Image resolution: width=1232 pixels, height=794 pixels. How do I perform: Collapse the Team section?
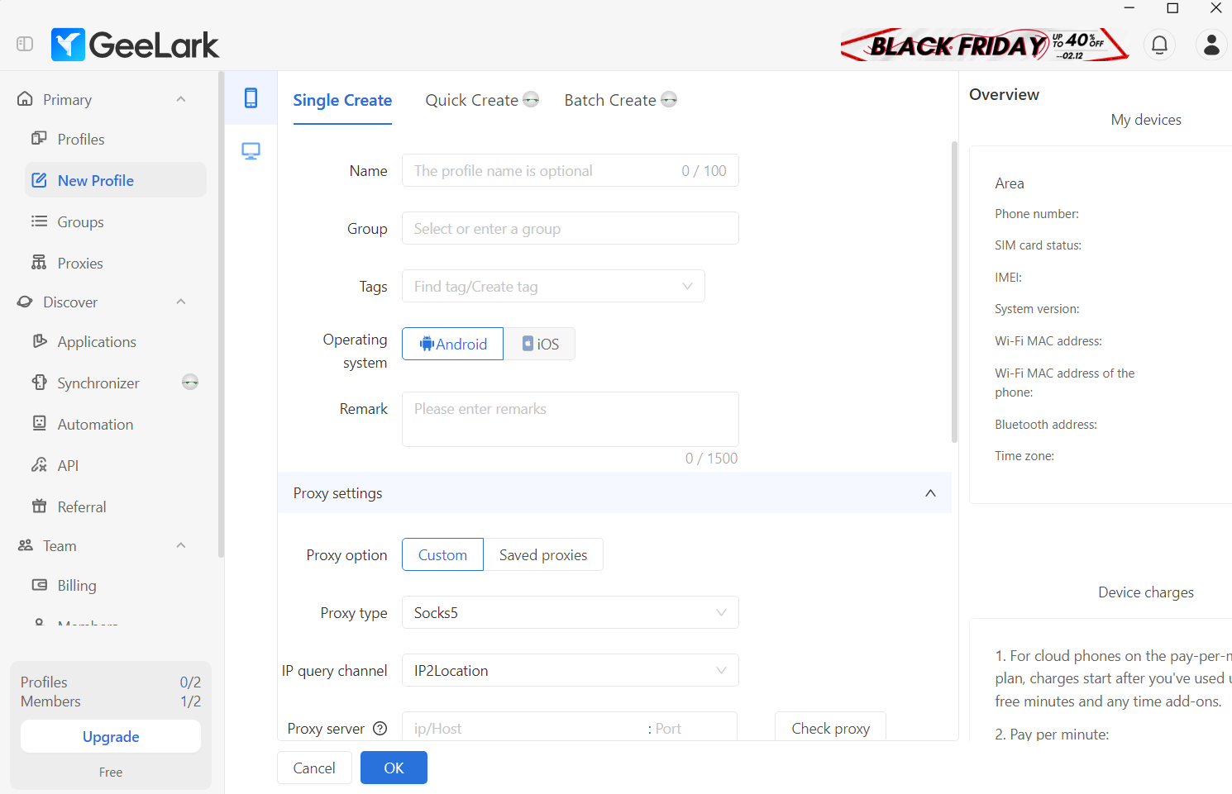(181, 545)
